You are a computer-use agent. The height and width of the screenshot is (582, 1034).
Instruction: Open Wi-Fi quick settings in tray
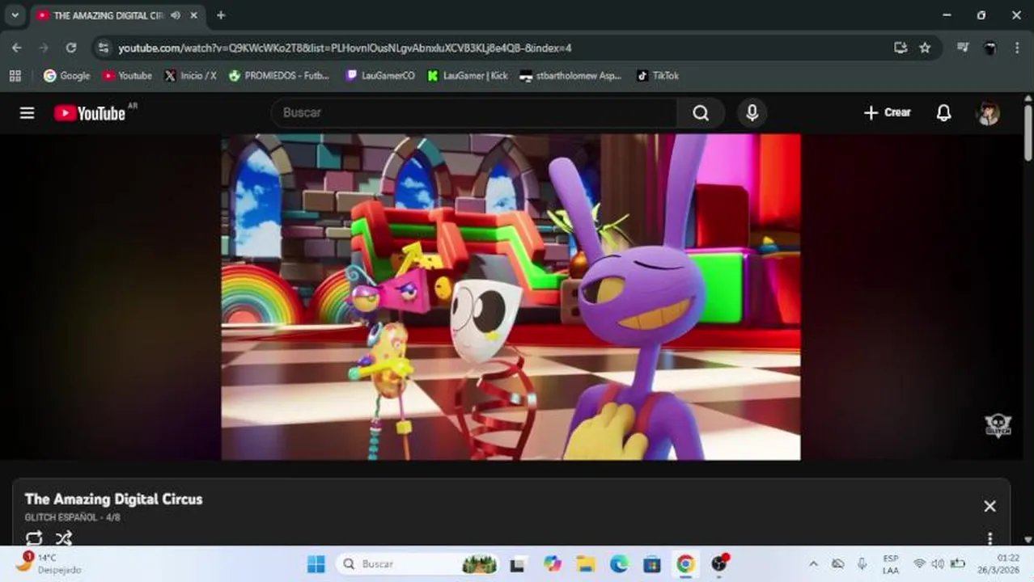919,563
